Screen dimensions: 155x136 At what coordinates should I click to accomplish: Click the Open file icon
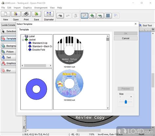point(16,14)
